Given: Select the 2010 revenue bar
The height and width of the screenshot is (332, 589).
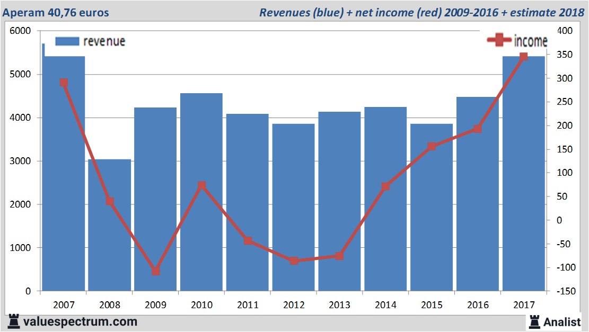Looking at the screenshot, I should click(201, 192).
